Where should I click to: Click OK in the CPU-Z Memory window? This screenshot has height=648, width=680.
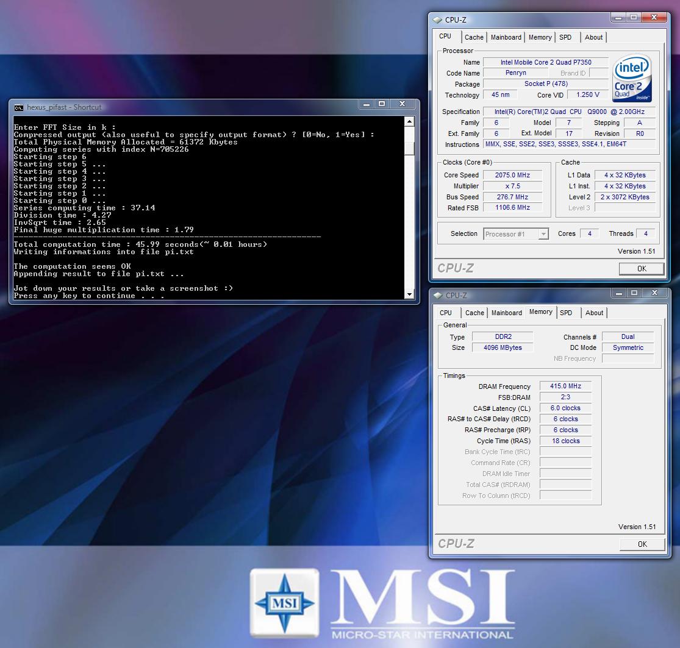click(643, 544)
